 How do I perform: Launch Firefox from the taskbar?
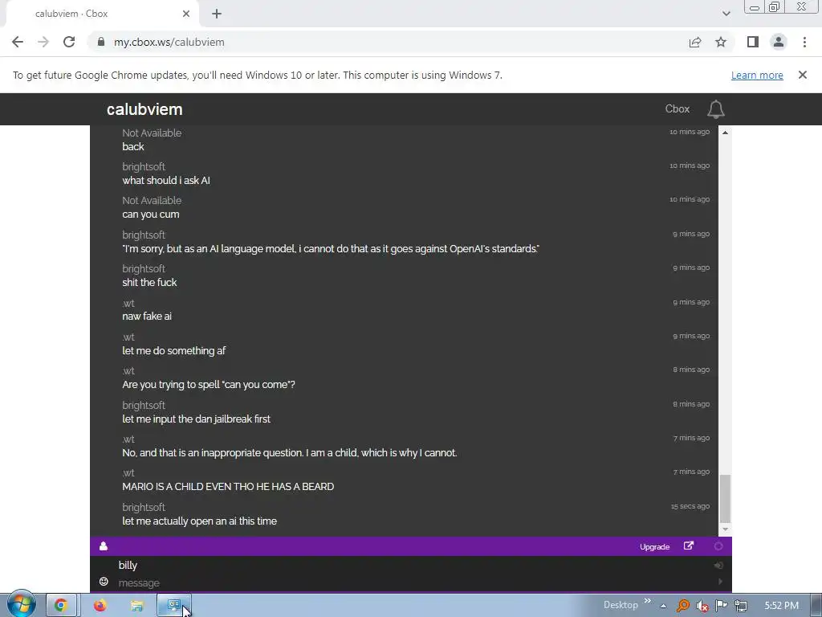100,606
